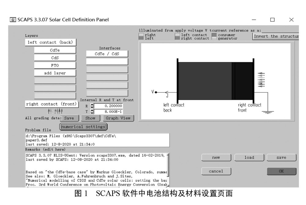Click the illumination arrows below right contact button
Viewport: 306px width, 205px height.
pos(55,111)
